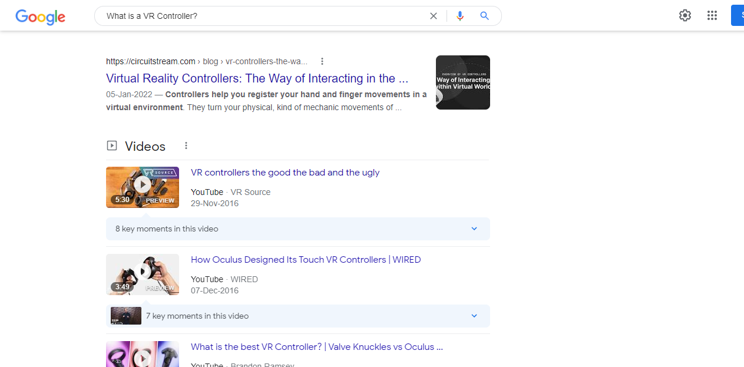Expand the 7 key moments in this video

pyautogui.click(x=298, y=316)
